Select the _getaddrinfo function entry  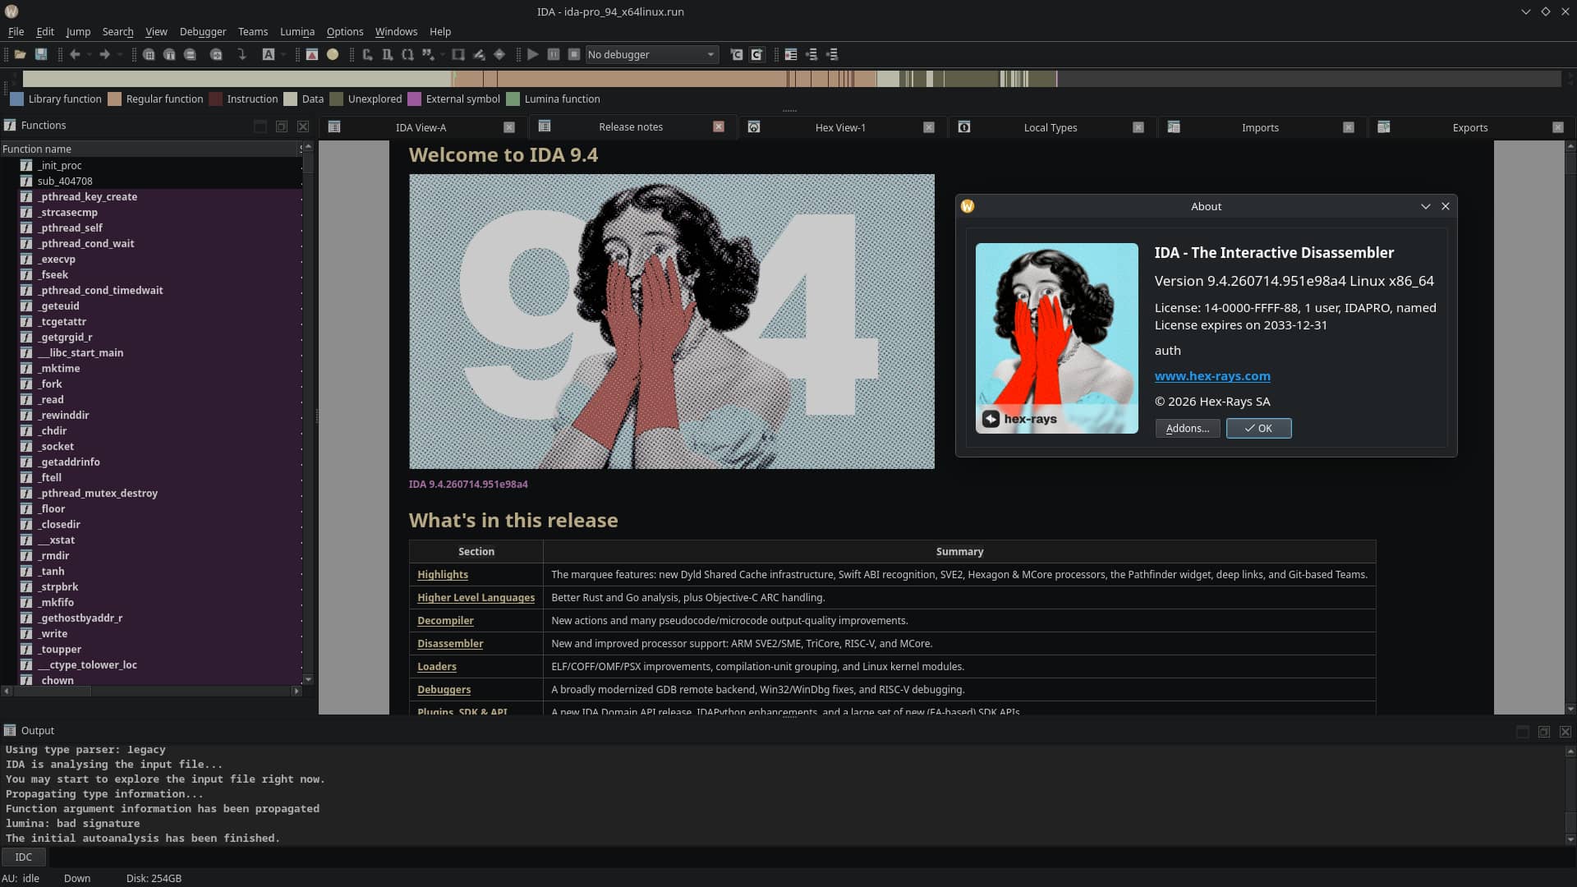160,462
